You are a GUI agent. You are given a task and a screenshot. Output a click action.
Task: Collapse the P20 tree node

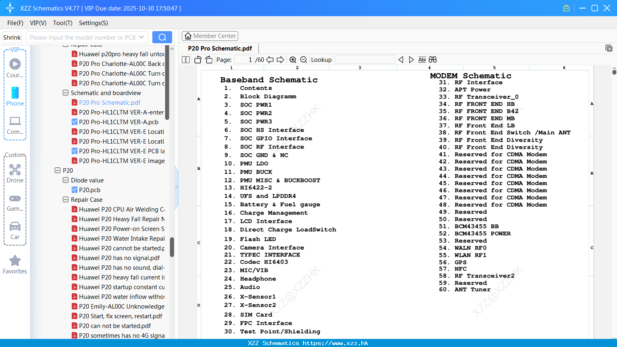(x=58, y=170)
